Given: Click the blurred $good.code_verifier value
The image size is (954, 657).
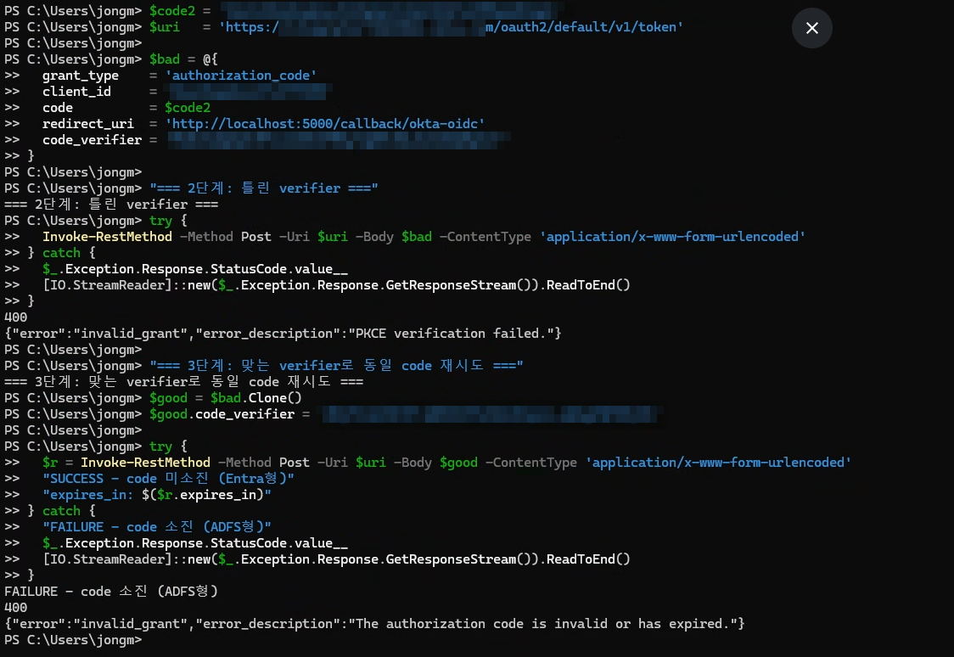Looking at the screenshot, I should [x=491, y=414].
